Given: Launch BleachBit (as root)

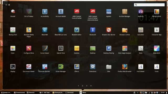Looking at the screenshot, I should point(61,31).
